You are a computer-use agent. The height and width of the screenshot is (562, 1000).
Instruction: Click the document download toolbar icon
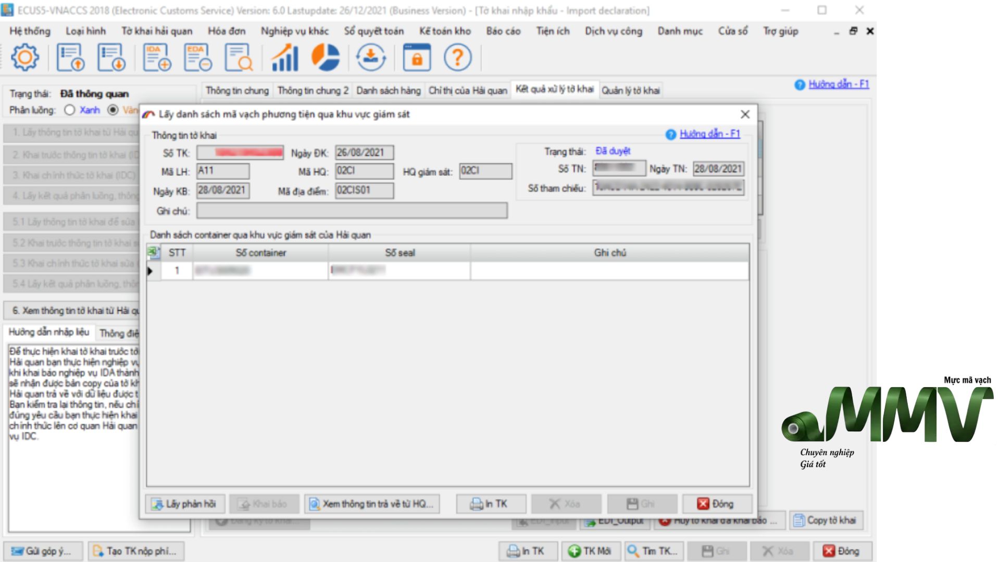111,57
